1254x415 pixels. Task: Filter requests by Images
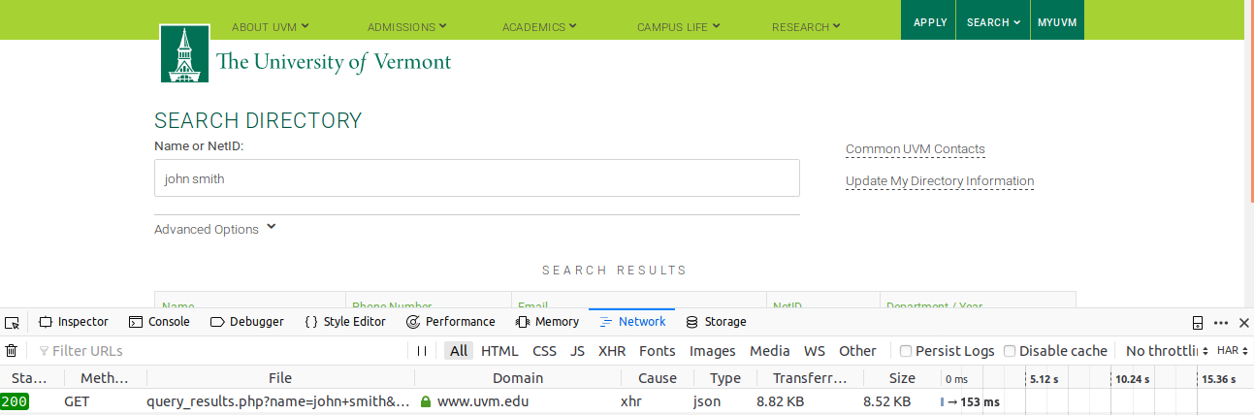tap(713, 351)
